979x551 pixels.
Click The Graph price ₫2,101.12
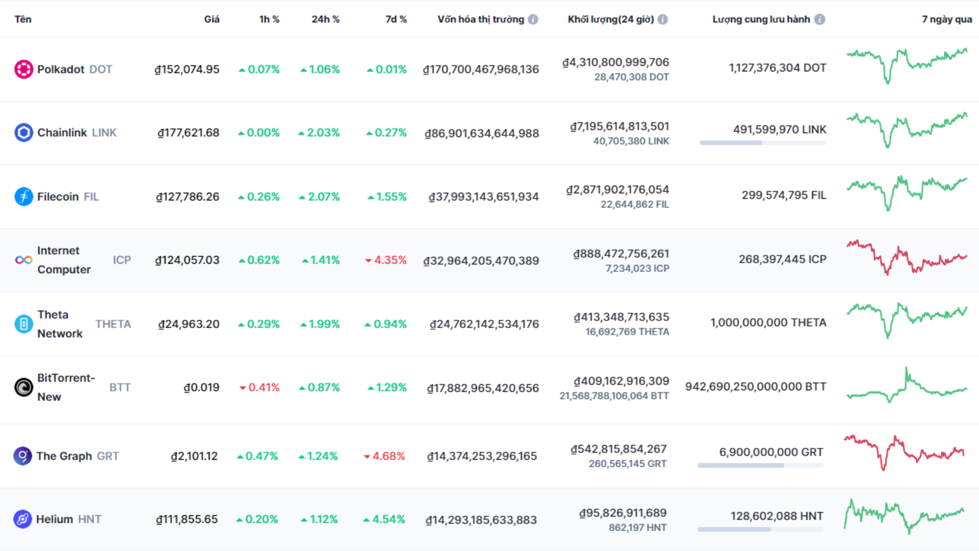[194, 456]
